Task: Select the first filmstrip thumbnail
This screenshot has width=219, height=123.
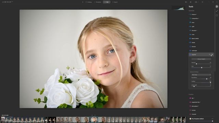Action: coord(3,120)
